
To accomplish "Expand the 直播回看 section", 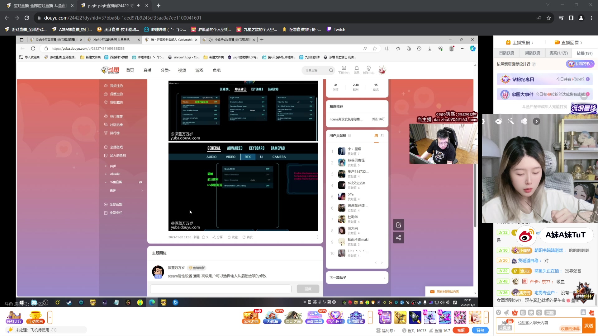I will tap(568, 43).
